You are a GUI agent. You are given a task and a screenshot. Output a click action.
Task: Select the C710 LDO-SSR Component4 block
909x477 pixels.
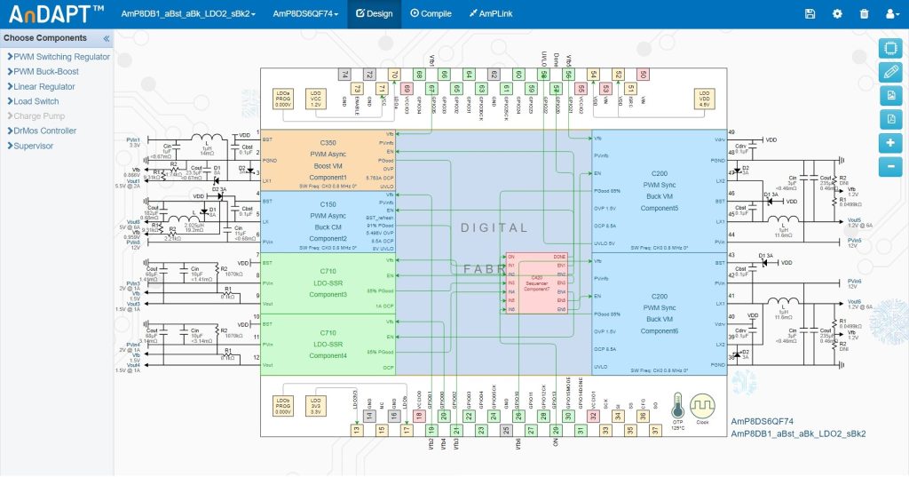[328, 345]
